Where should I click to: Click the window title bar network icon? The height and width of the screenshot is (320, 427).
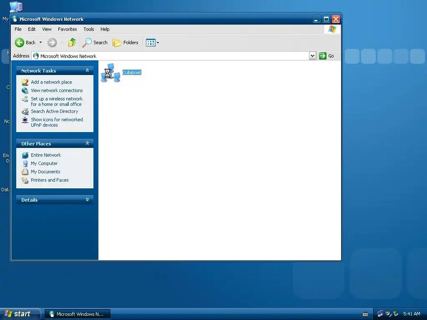15,19
